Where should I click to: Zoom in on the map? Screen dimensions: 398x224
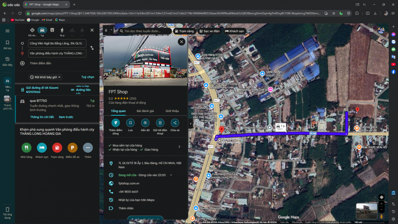click(x=381, y=204)
